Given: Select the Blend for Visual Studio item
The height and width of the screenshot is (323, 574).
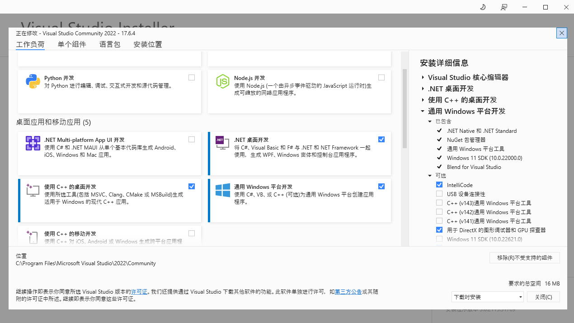Looking at the screenshot, I should 474,167.
